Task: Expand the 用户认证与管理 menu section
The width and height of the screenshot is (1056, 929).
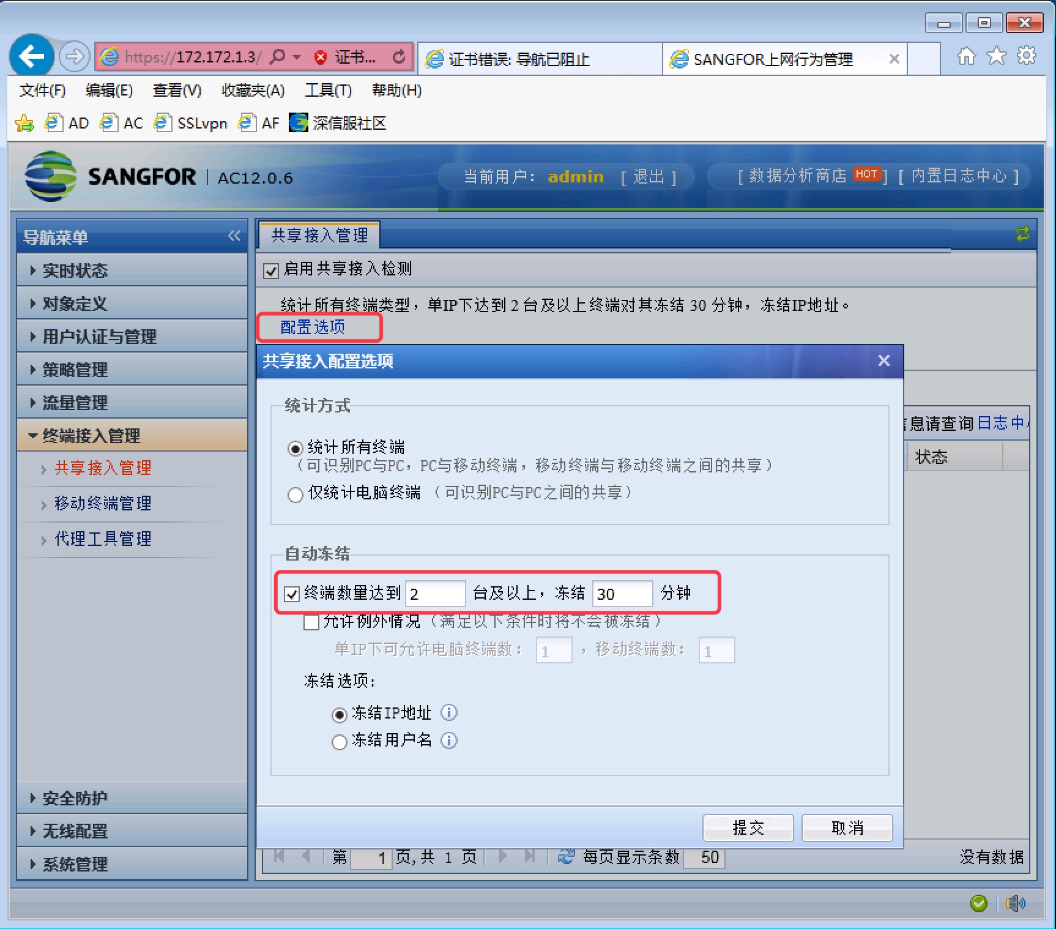Action: (x=132, y=336)
